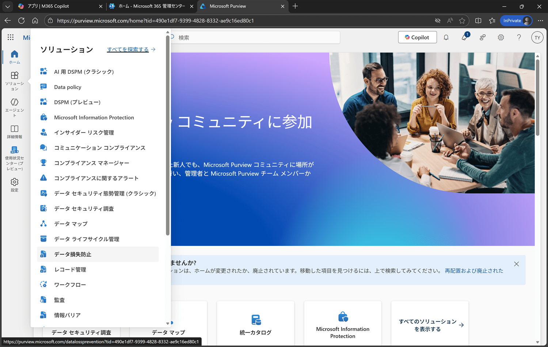Open the Microsoft Information Protection card
The width and height of the screenshot is (548, 347).
point(343,323)
